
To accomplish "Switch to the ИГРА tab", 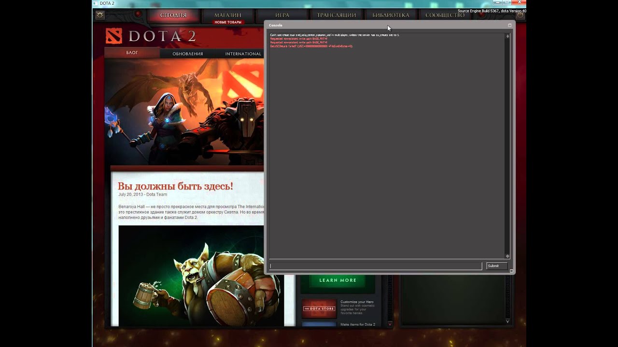I will point(282,15).
